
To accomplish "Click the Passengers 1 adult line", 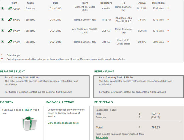I will 106,110.
